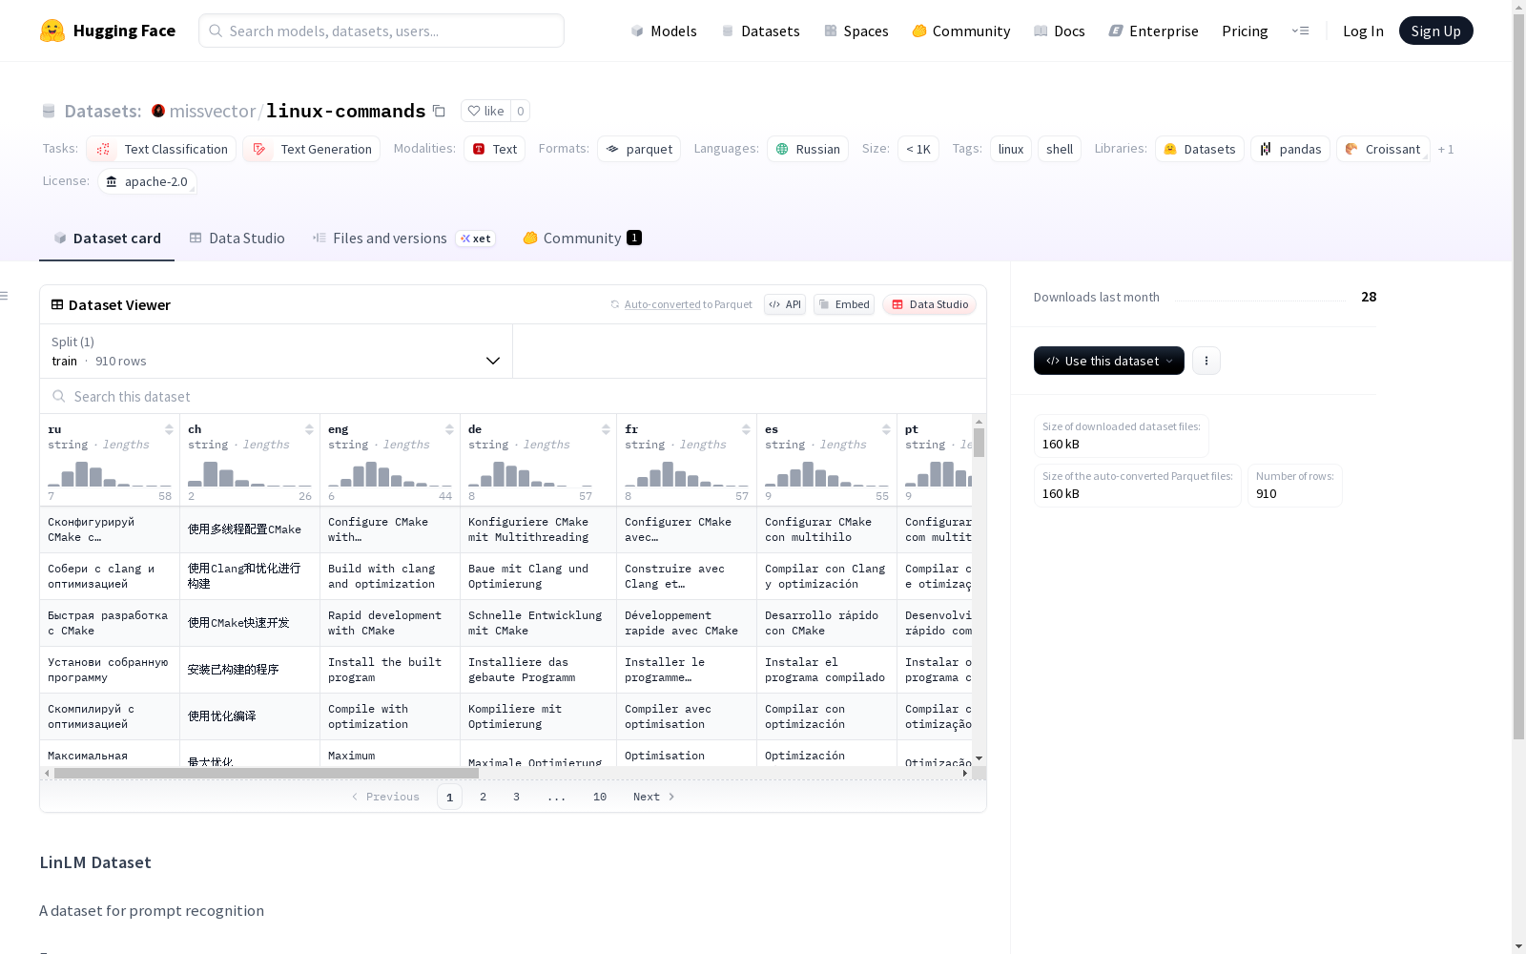Viewport: 1526px width, 954px height.
Task: Select the apache-2.0 license tag
Action: [147, 181]
